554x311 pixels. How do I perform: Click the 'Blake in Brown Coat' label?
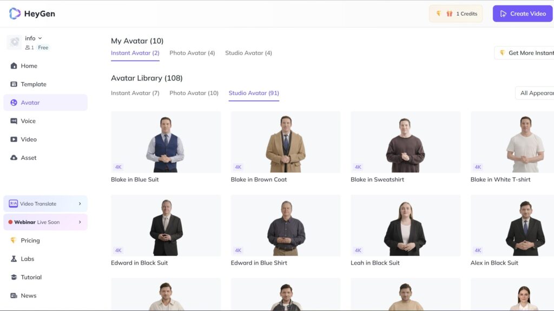[259, 179]
